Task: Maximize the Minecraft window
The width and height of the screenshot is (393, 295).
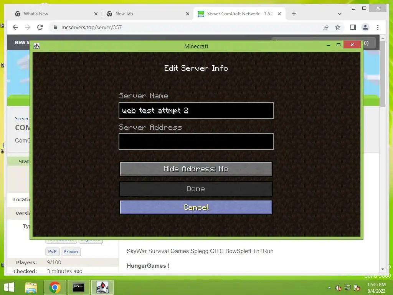Action: point(339,45)
